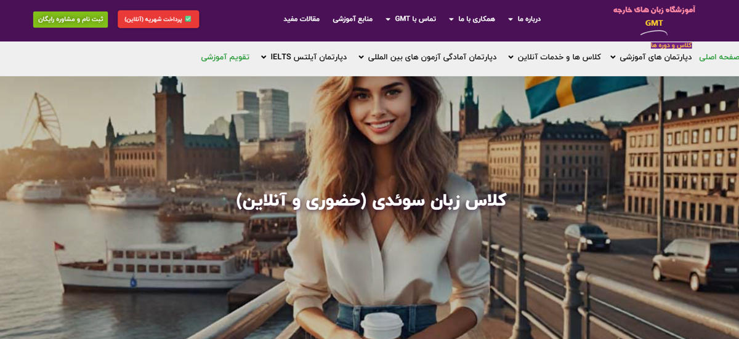Select the دپارتمان آیلتس IELTS menu label
The width and height of the screenshot is (739, 339).
pyautogui.click(x=309, y=57)
